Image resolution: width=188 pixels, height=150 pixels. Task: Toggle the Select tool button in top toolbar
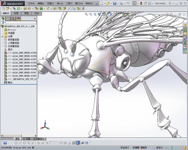click(134, 3)
